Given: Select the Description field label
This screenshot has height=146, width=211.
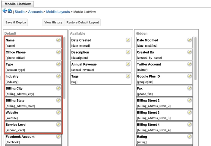Looking at the screenshot, I should pos(80,52).
